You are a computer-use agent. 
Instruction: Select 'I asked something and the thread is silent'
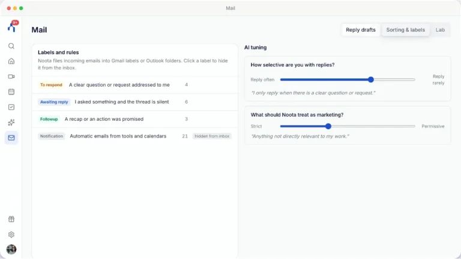pos(122,102)
